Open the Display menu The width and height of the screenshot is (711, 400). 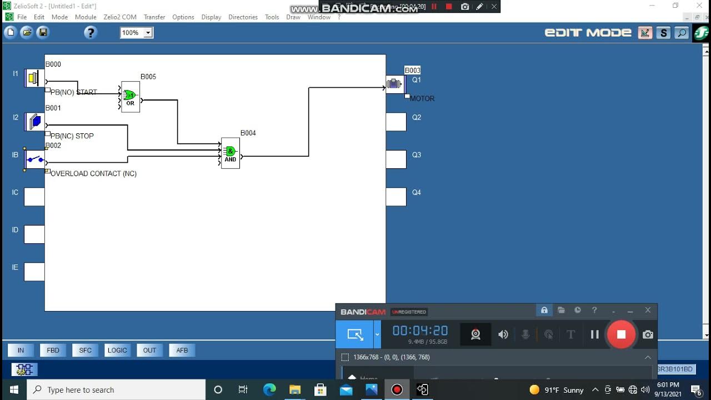point(211,17)
